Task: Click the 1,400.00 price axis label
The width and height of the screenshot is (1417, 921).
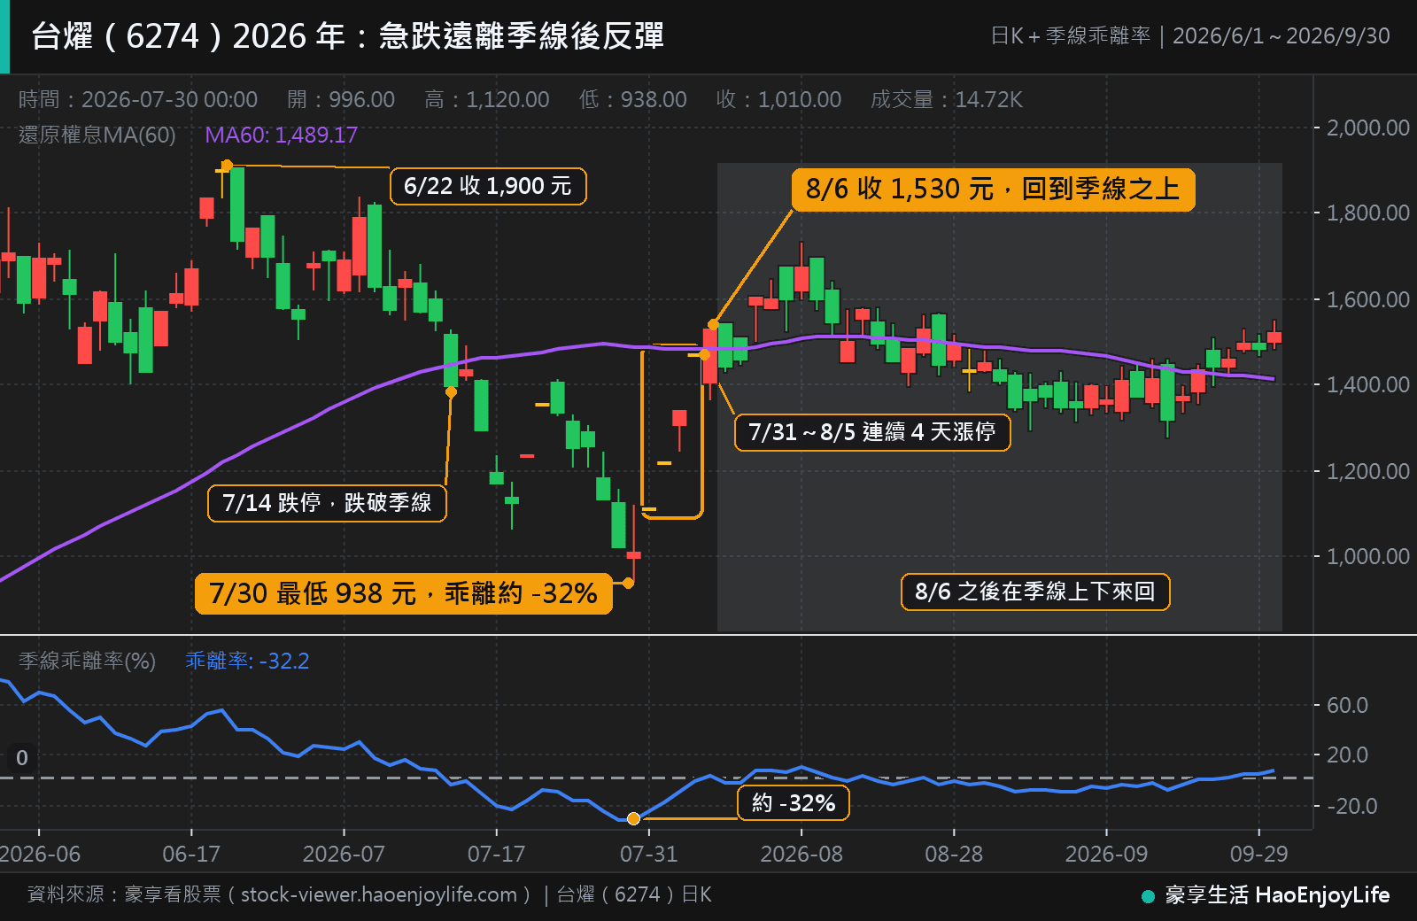Action: point(1367,384)
